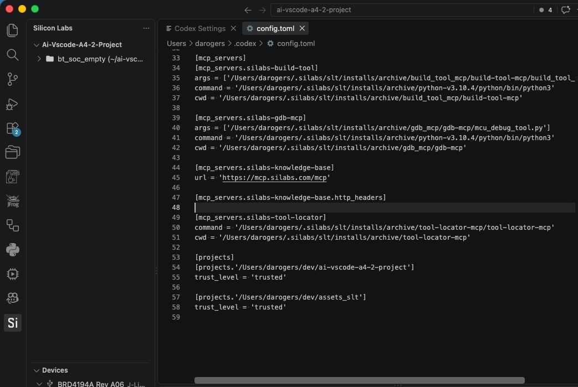Screen dimensions: 578x387
Task: Open the Project Manager folders icon
Action: (x=13, y=152)
